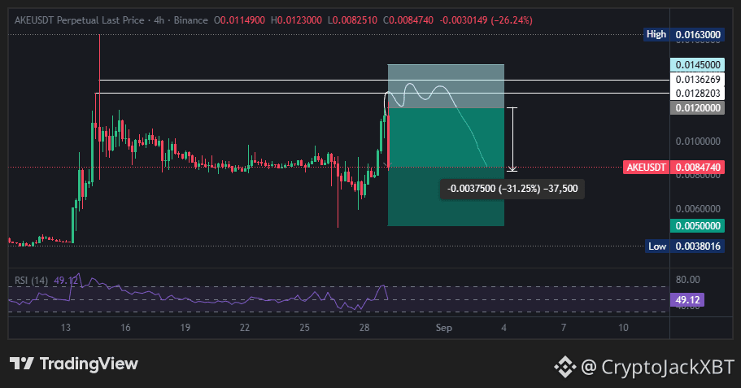This screenshot has width=741, height=388.
Task: Select the measurement tooltip −0.0037500 (−31.25%)
Action: 512,189
